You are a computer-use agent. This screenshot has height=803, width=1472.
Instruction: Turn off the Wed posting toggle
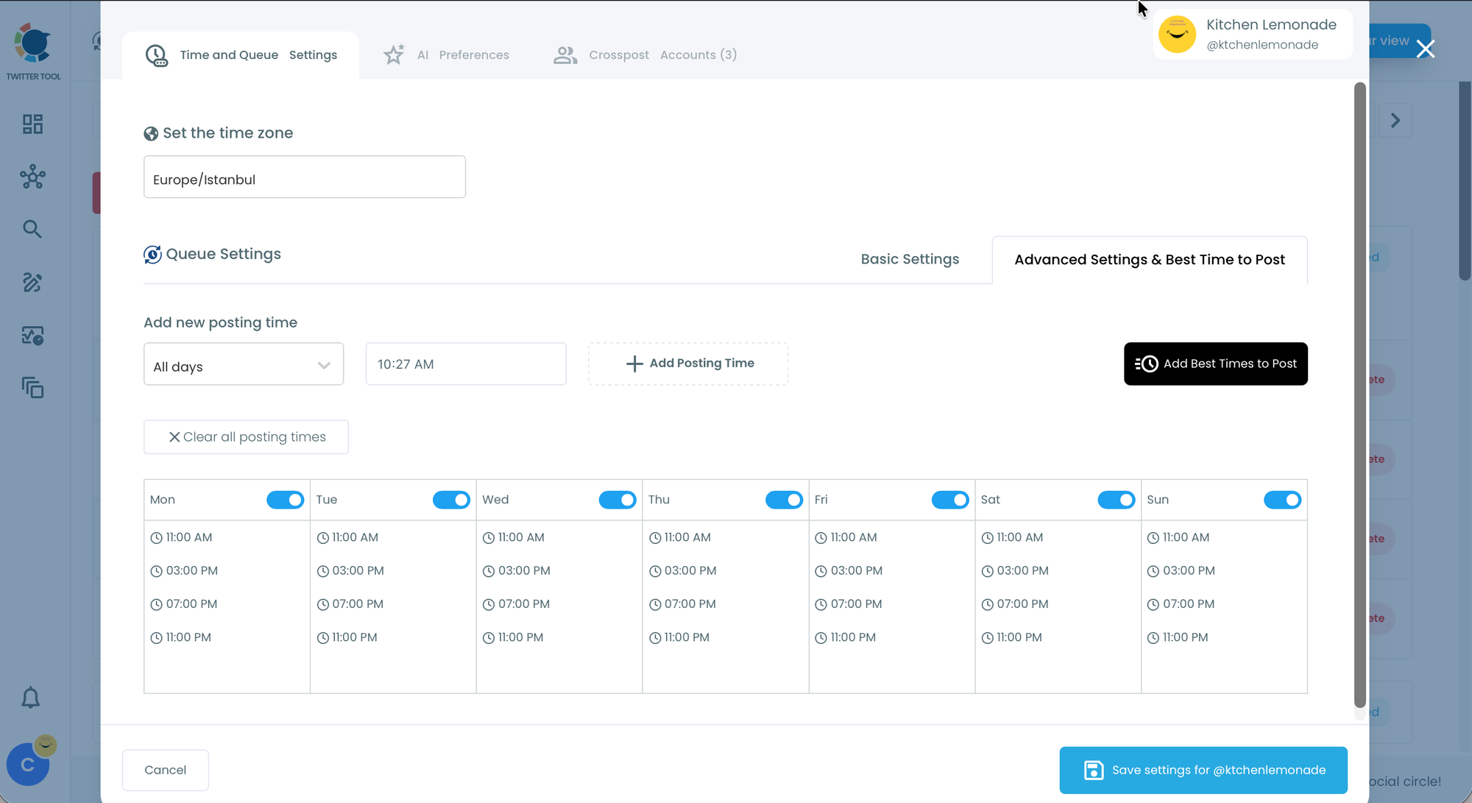pyautogui.click(x=617, y=500)
